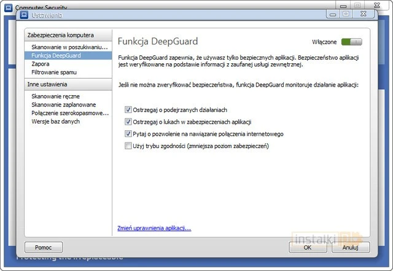Click the Anuluj button
Image resolution: width=393 pixels, height=271 pixels.
point(351,248)
